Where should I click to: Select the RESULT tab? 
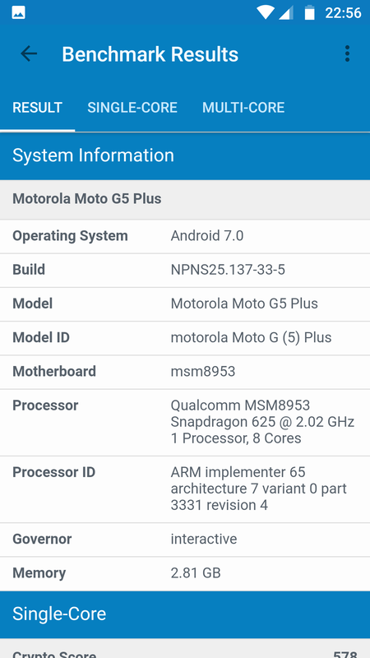(x=37, y=108)
